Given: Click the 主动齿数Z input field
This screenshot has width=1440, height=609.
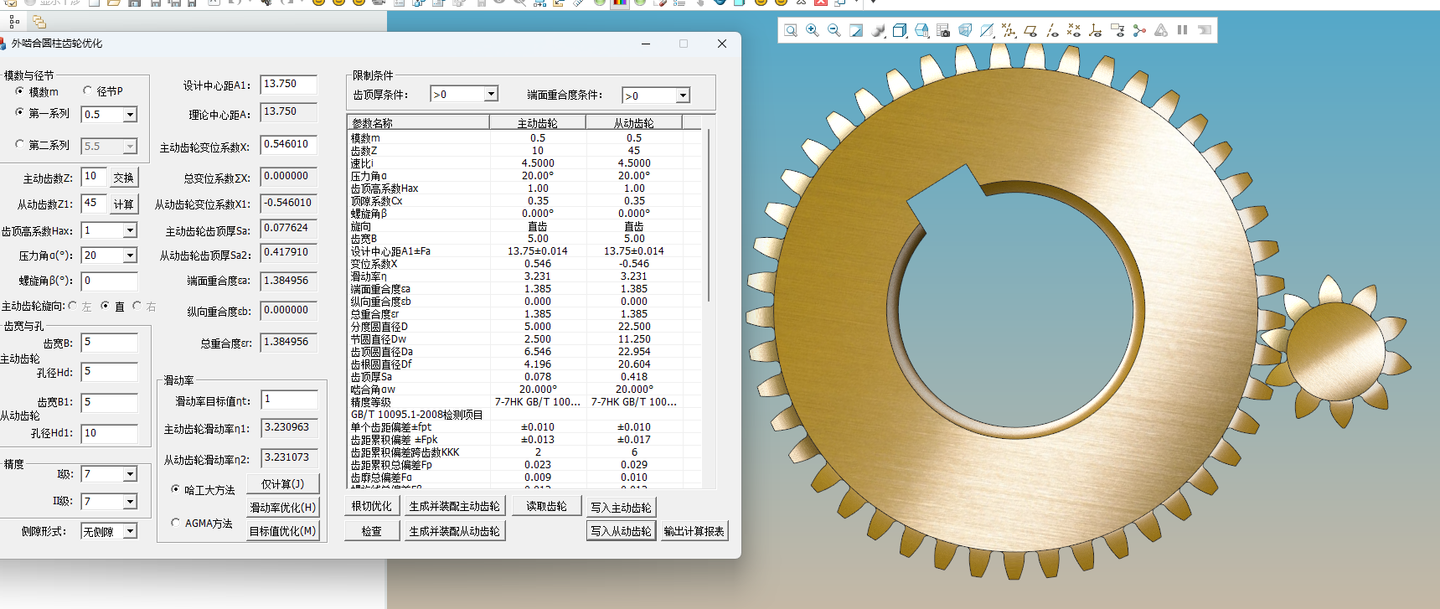Looking at the screenshot, I should tap(94, 177).
